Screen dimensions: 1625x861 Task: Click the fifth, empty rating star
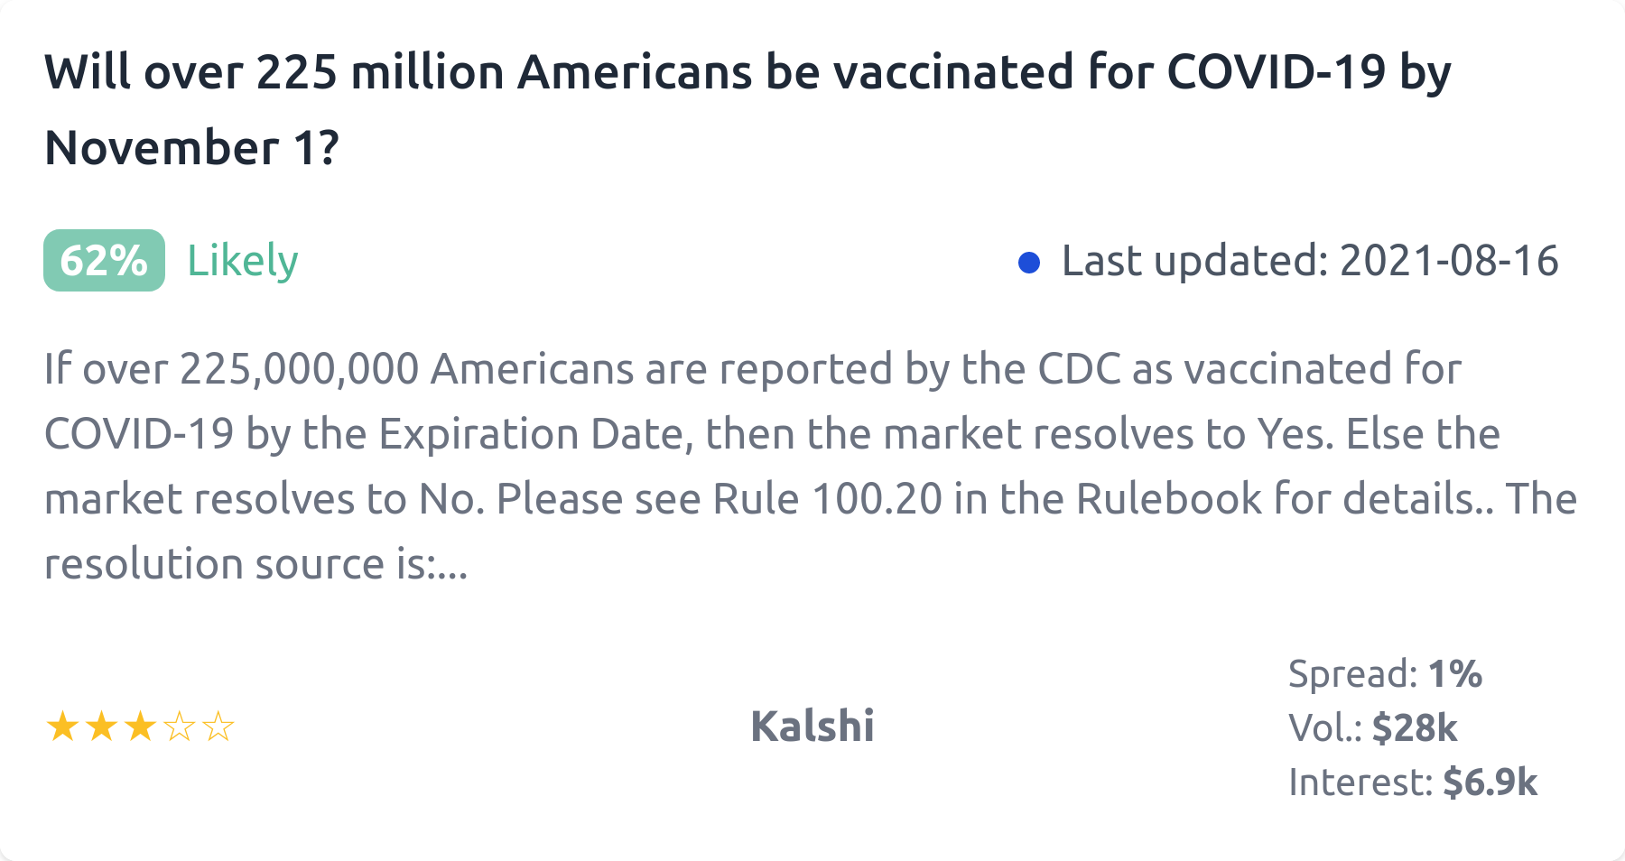pos(218,727)
